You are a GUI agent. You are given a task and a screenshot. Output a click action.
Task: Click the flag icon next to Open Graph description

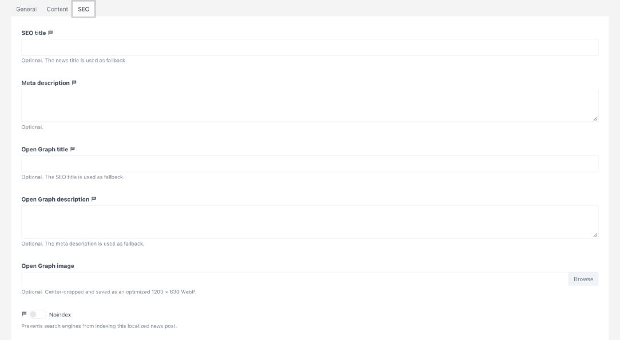(x=94, y=199)
